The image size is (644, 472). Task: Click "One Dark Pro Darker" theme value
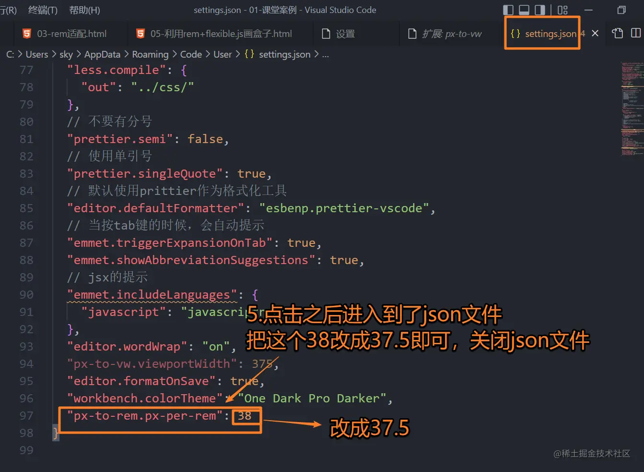tap(312, 399)
